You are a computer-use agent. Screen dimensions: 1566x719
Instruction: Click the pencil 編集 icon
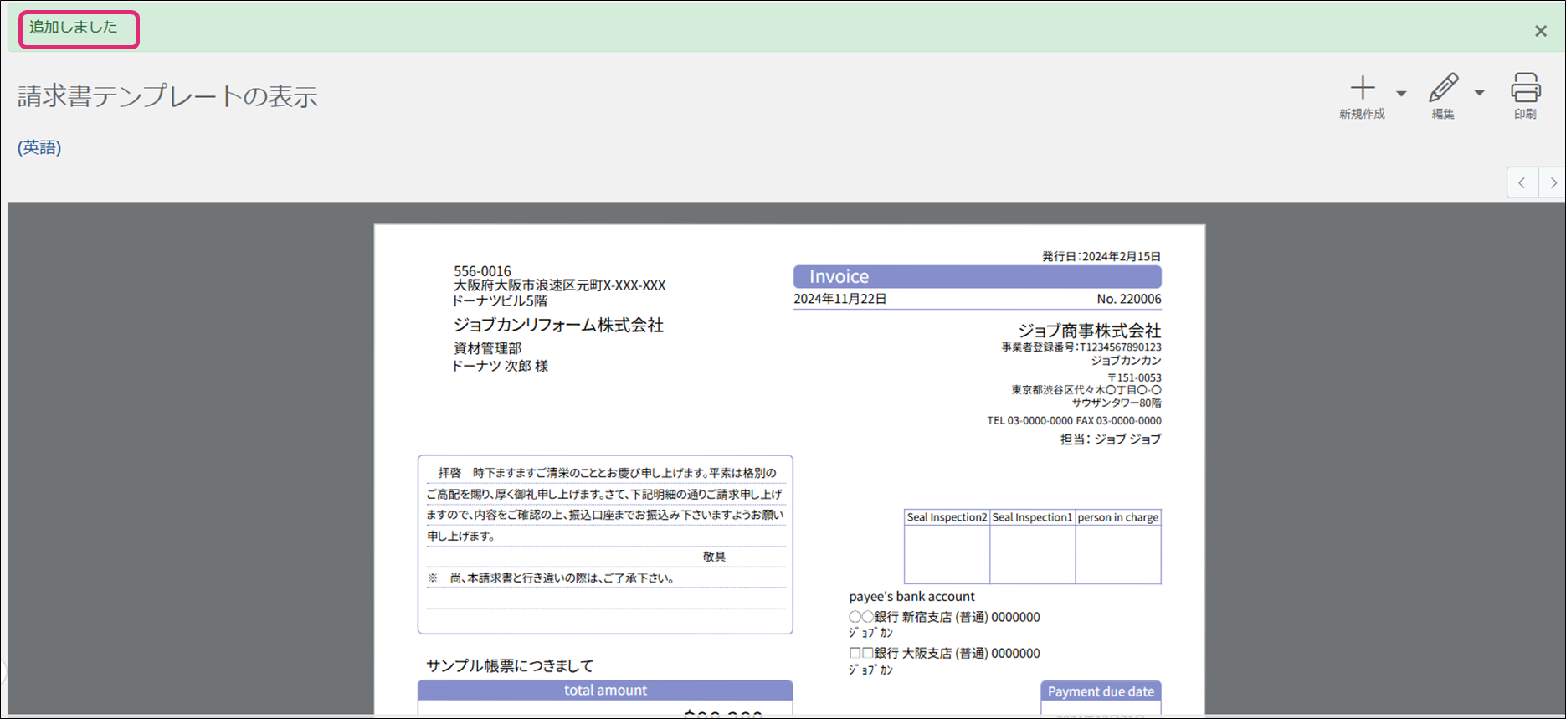coord(1443,89)
